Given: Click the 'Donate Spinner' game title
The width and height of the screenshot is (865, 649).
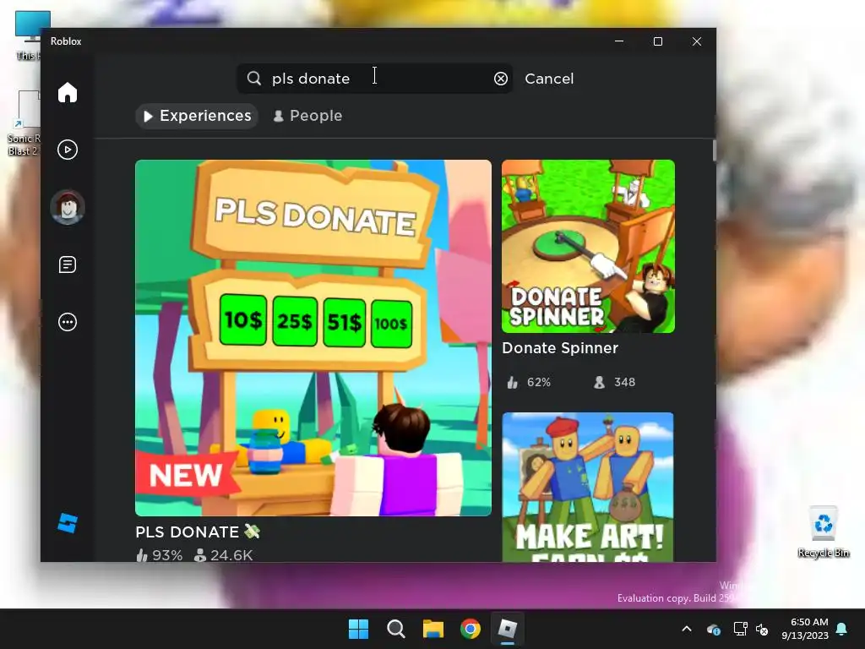Looking at the screenshot, I should (x=560, y=348).
